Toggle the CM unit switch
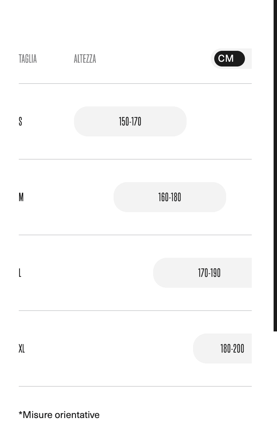277x431 pixels. point(229,59)
